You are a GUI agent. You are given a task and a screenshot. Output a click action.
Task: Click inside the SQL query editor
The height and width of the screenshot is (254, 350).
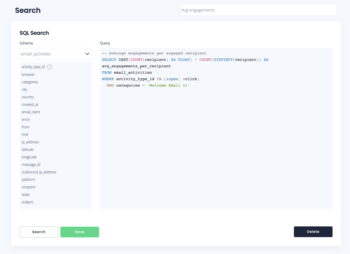pos(216,143)
